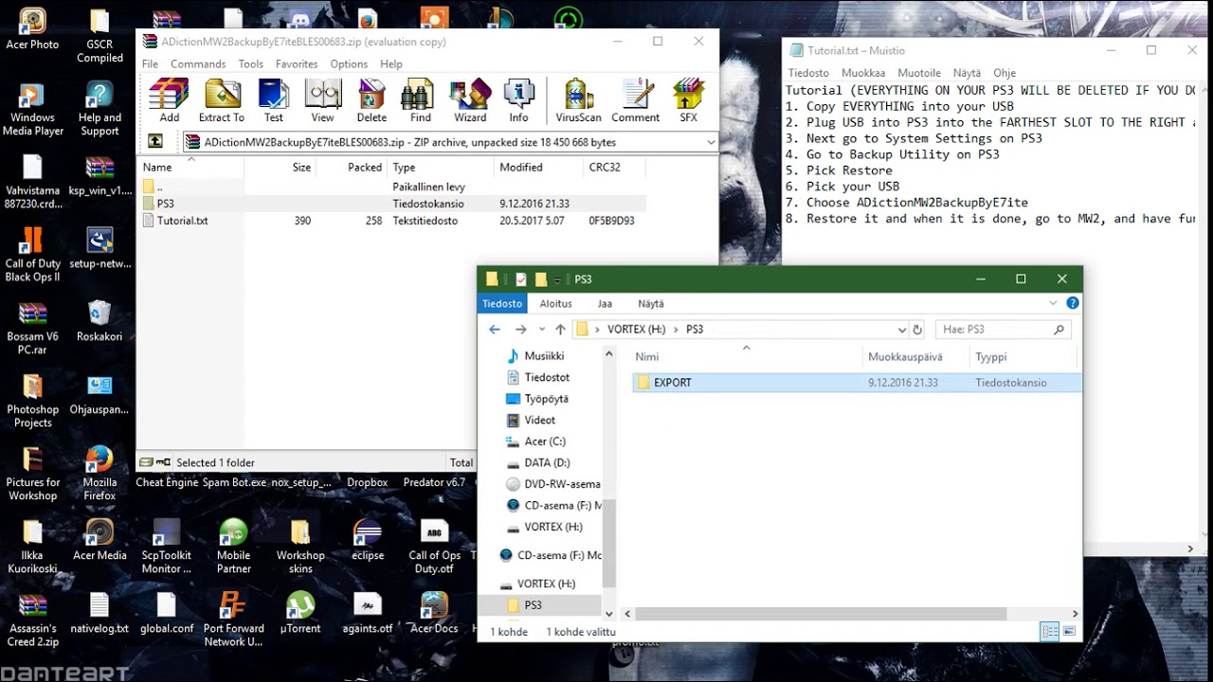Select Windows Media Player desktop shortcut

coord(32,109)
